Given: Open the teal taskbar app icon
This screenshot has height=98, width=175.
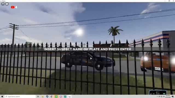Looking at the screenshot, I should 65,97.
